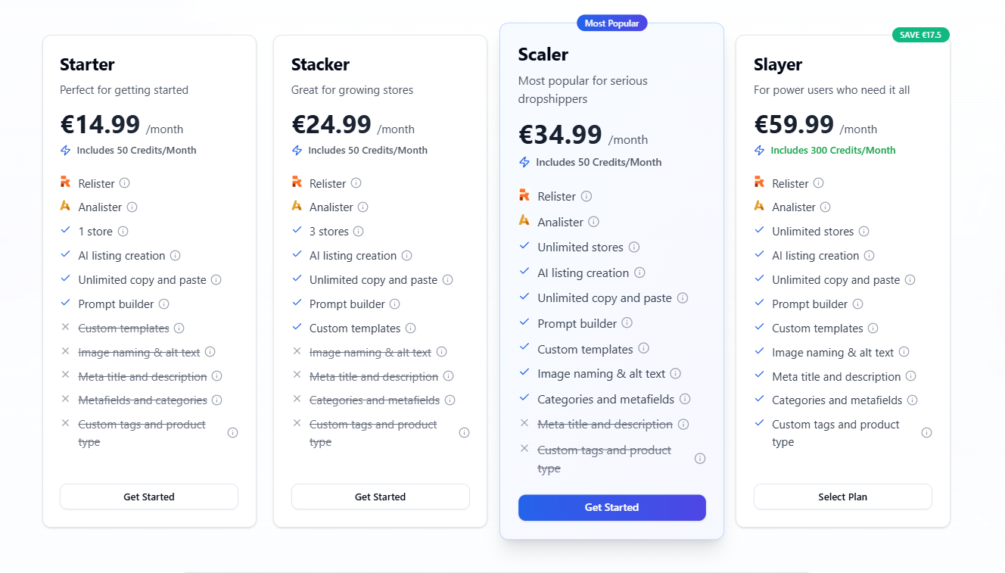Click info icon beside Starter's Prompt builder
Image resolution: width=1005 pixels, height=573 pixels.
[164, 304]
